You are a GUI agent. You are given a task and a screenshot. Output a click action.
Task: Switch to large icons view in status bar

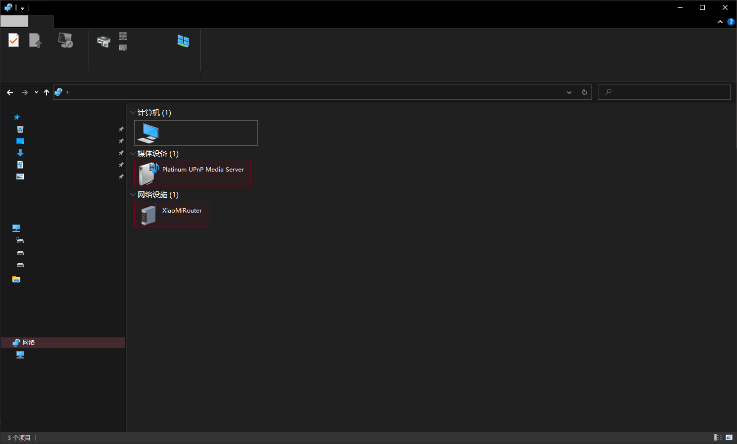[729, 438]
